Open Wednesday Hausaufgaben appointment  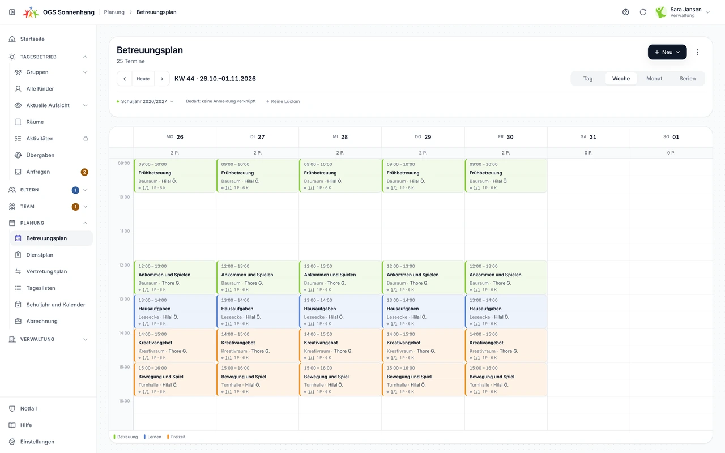[340, 311]
